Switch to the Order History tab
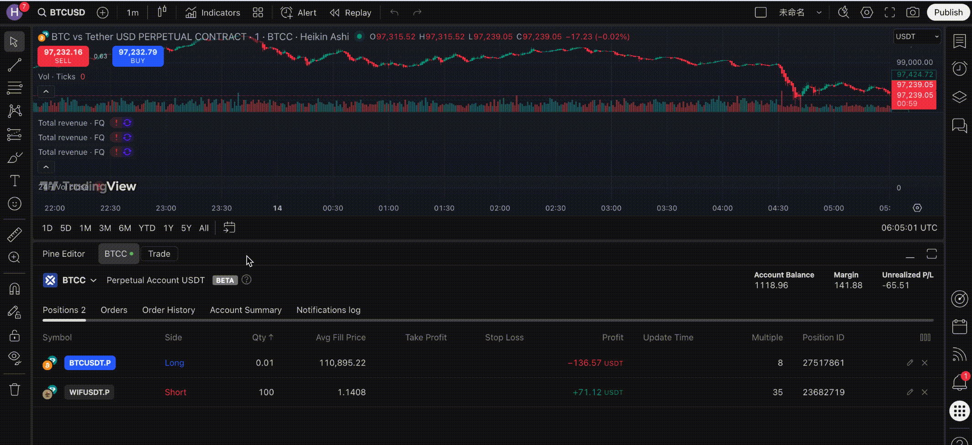 [x=169, y=310]
